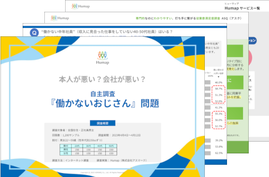Click the Humap logo on second slide header

pyautogui.click(x=60, y=18)
